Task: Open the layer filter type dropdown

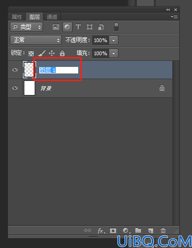Action: pyautogui.click(x=26, y=27)
